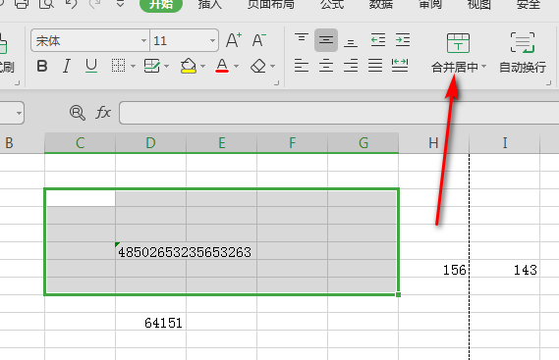Toggle 自动换行 wrap text
The width and height of the screenshot is (559, 360).
click(x=523, y=53)
